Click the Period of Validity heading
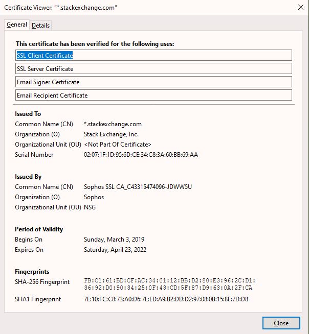309x334 pixels. pos(39,229)
